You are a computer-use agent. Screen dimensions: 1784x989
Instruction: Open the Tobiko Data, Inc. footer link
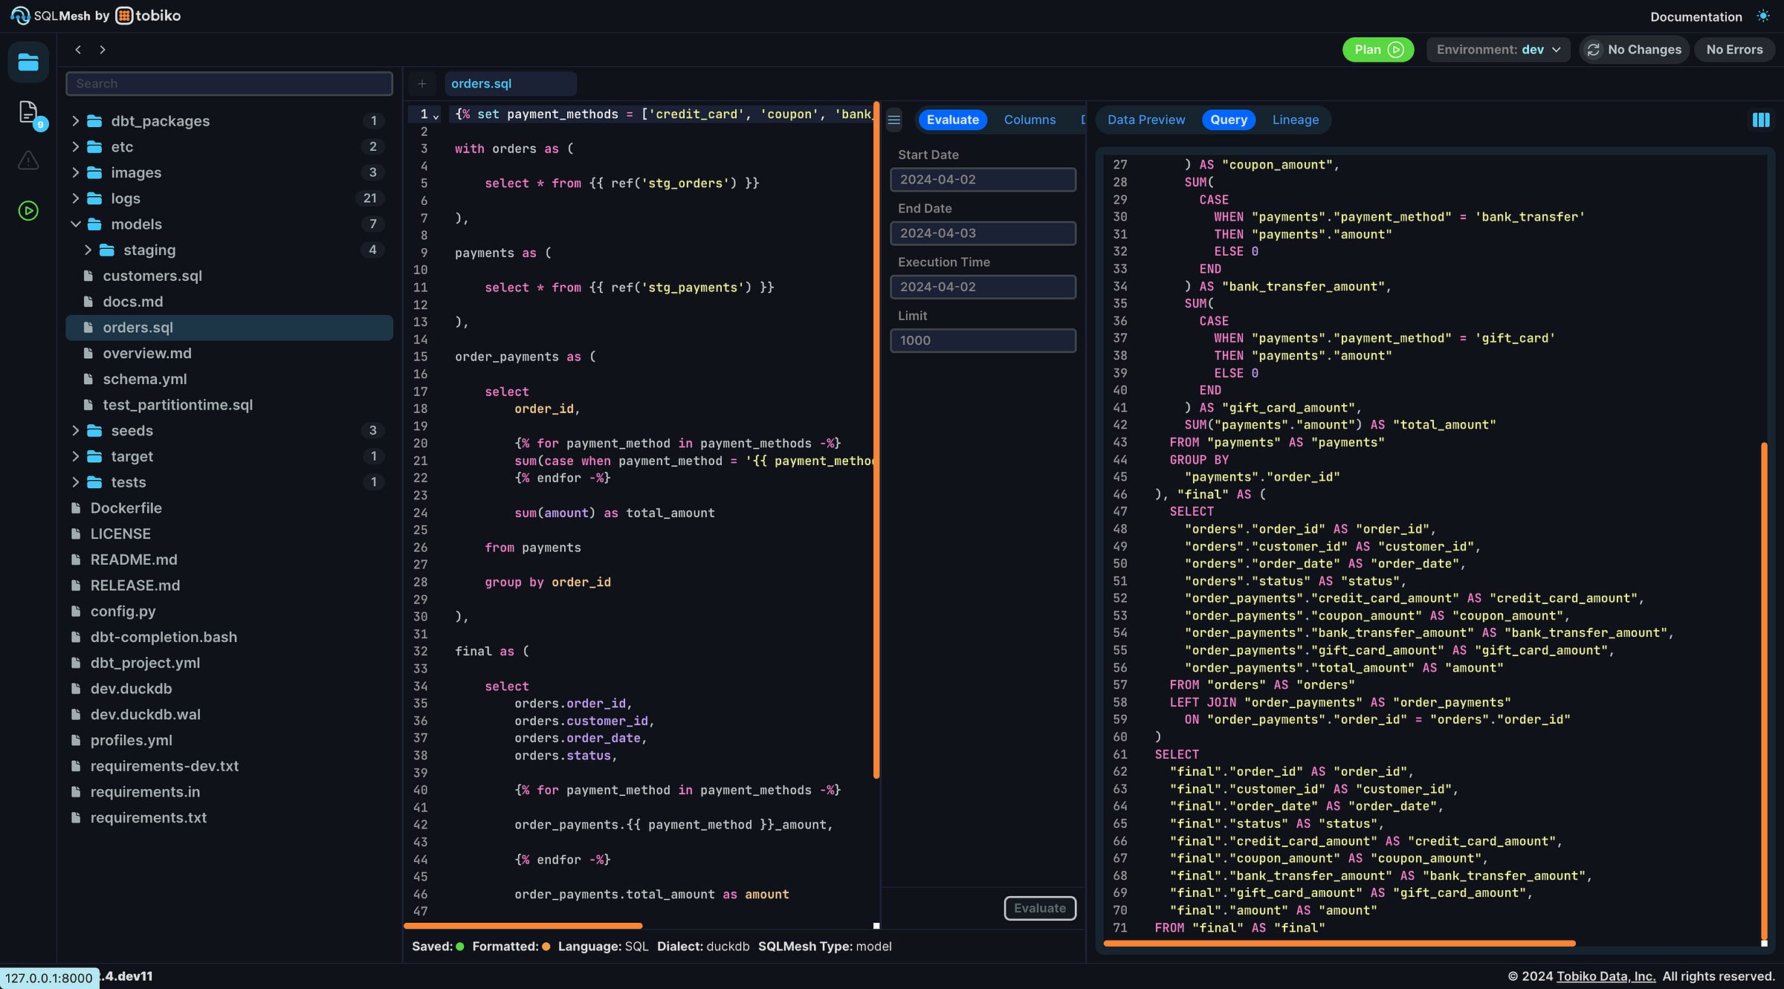pyautogui.click(x=1606, y=976)
